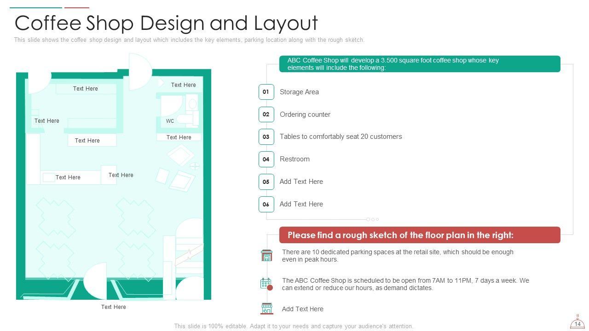Viewport: 589px width, 331px height.
Task: Click the 03 numbered badge
Action: click(x=266, y=137)
